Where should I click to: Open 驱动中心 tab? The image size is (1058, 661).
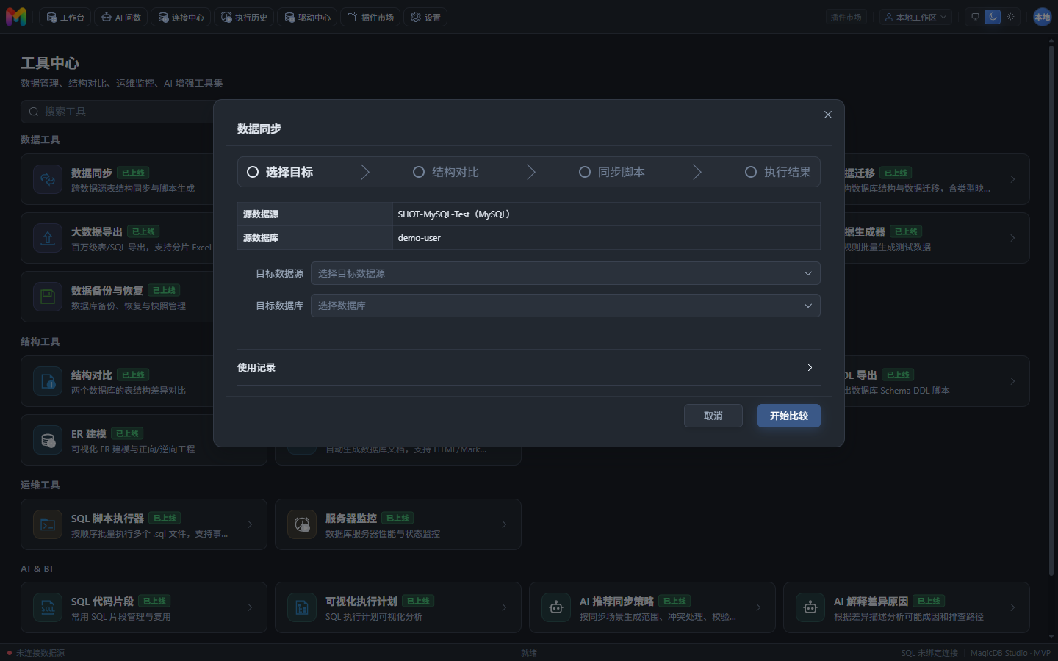pyautogui.click(x=307, y=17)
